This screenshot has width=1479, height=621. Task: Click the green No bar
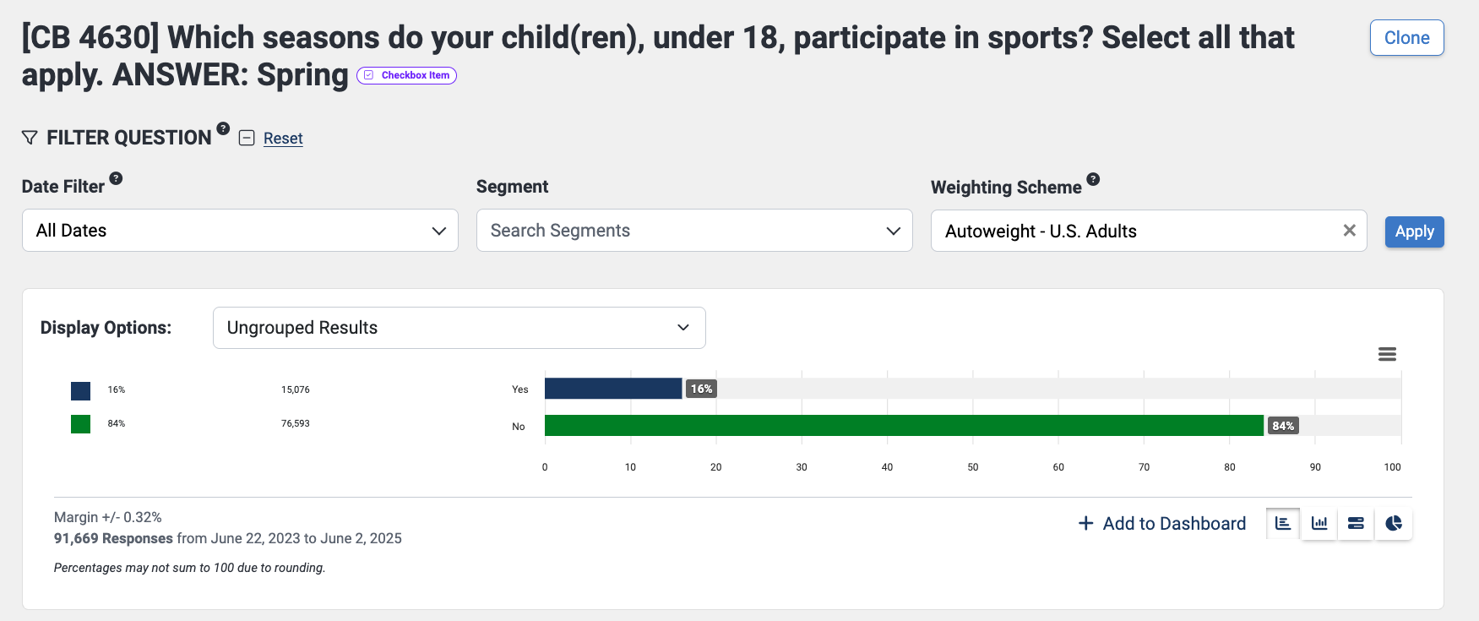[904, 426]
